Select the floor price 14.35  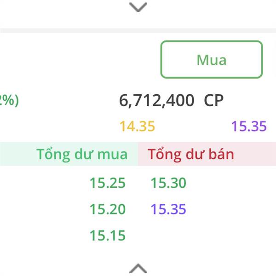[137, 126]
